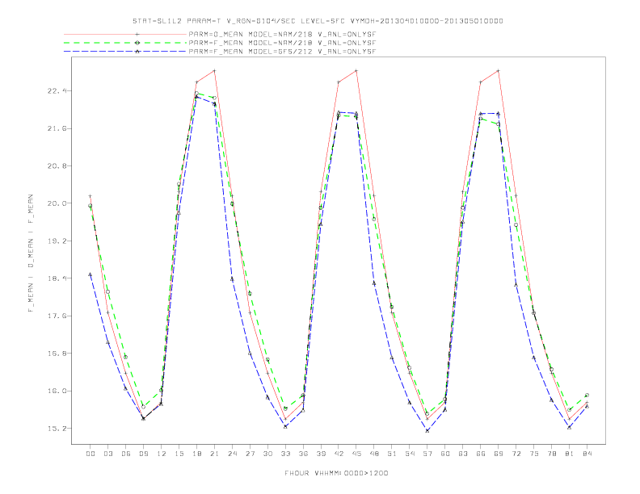The image size is (640, 494).
Task: Click the y-axis label F_MEAN | O_MEAN | F_MEAN
Action: click(x=31, y=253)
